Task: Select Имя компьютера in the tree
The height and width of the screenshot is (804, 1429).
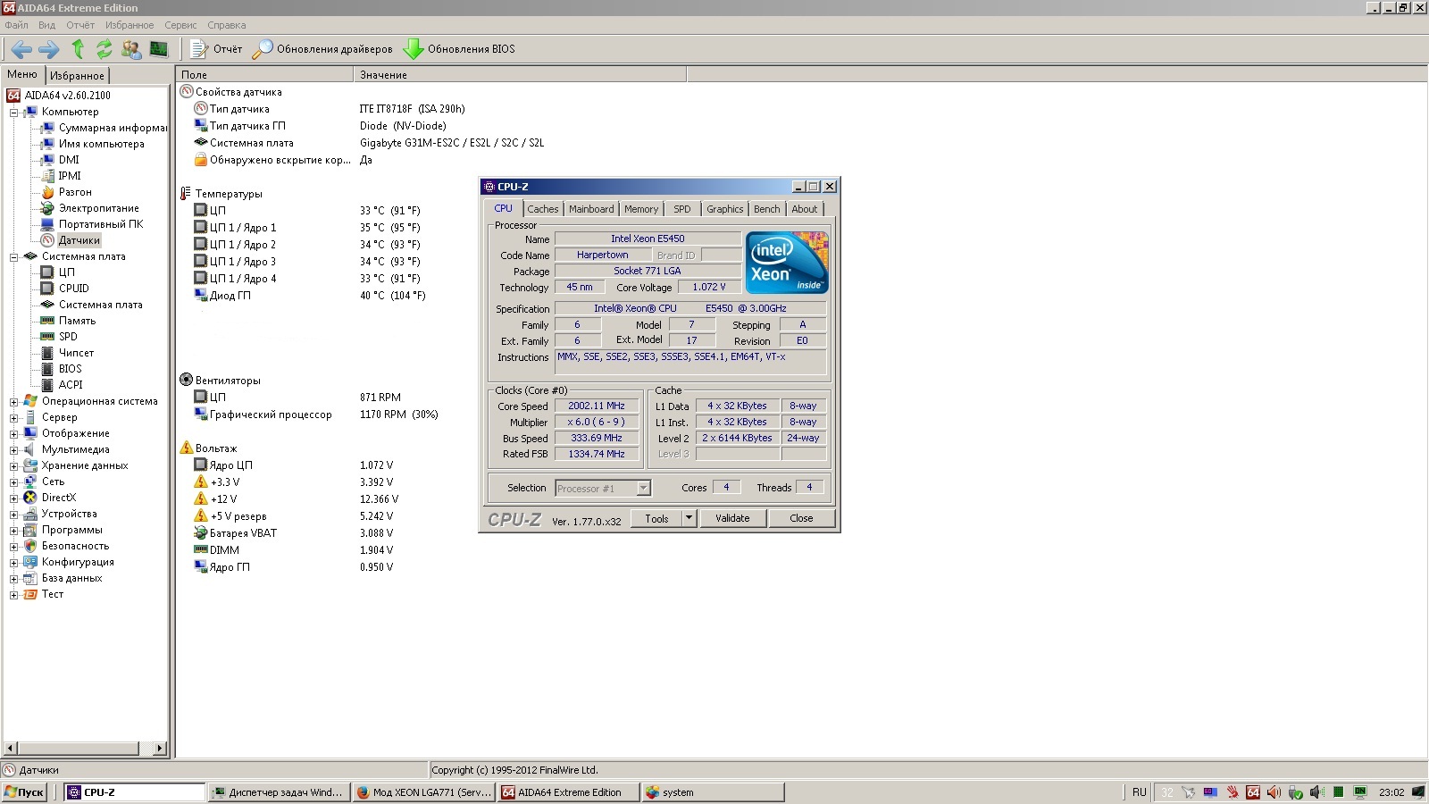Action: [101, 144]
